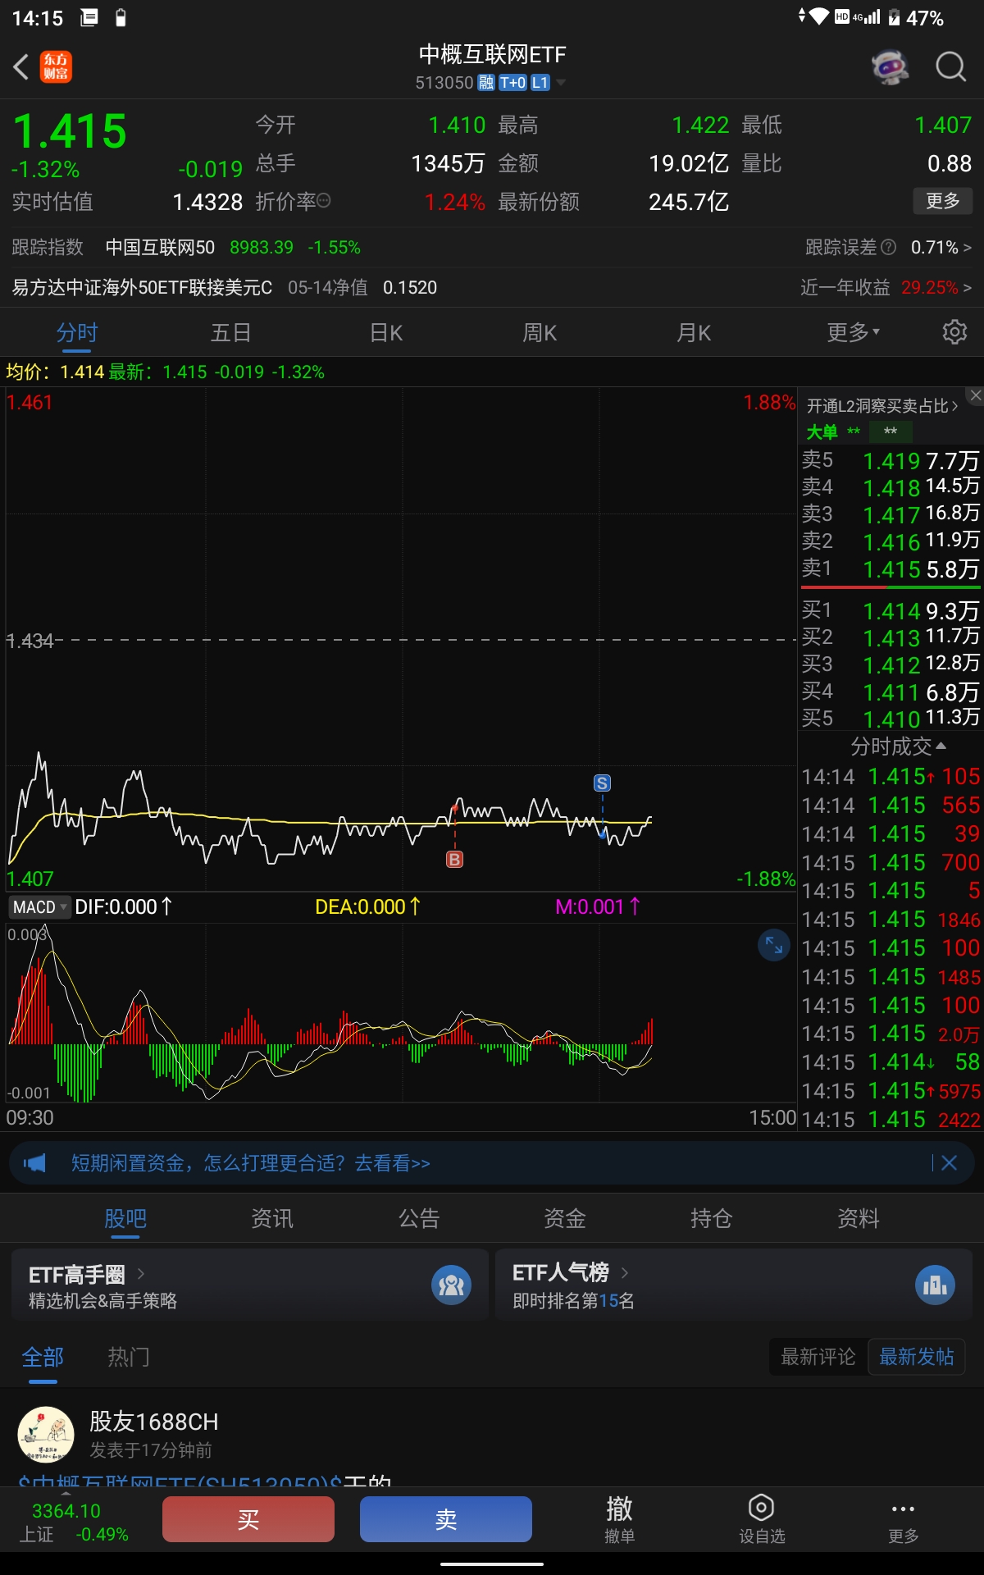Toggle the 大单 large order filter
The height and width of the screenshot is (1575, 984).
[822, 431]
